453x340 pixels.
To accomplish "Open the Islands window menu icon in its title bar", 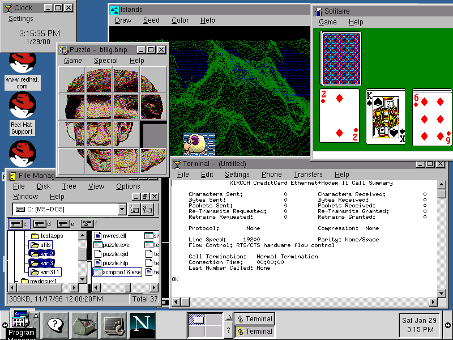I will (115, 10).
